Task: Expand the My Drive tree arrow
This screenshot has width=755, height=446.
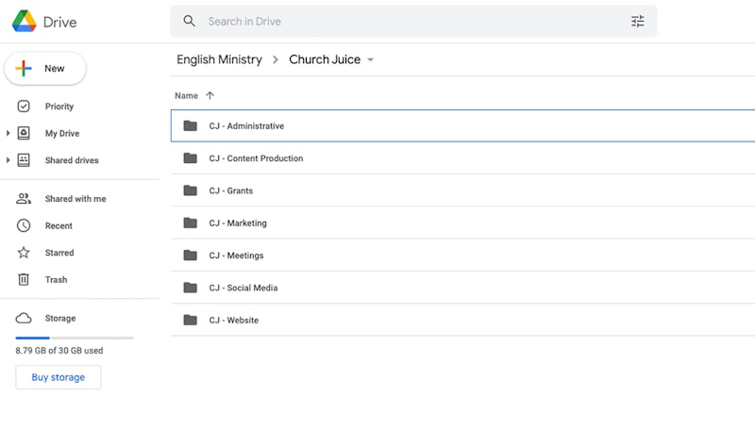Action: coord(8,133)
